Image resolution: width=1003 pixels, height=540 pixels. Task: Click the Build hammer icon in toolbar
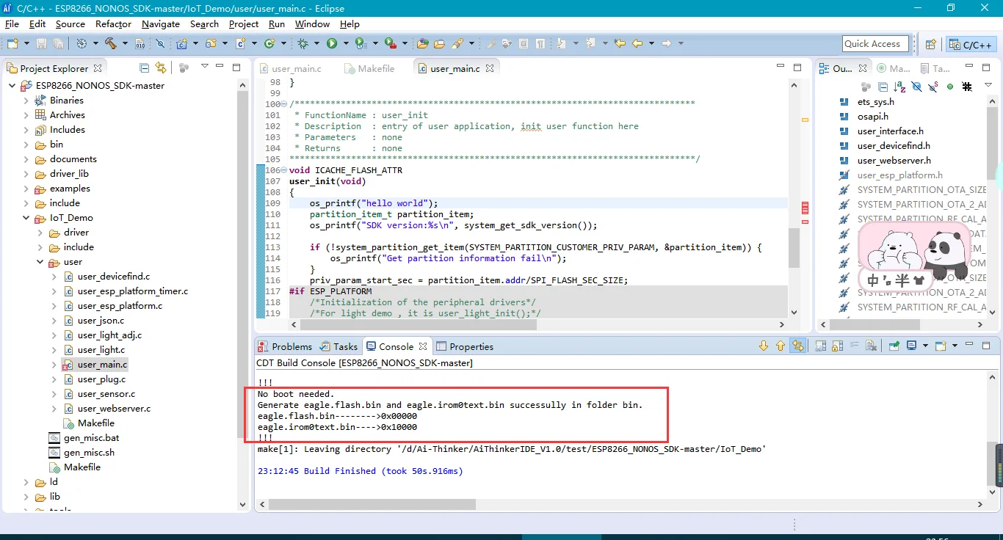pyautogui.click(x=111, y=44)
